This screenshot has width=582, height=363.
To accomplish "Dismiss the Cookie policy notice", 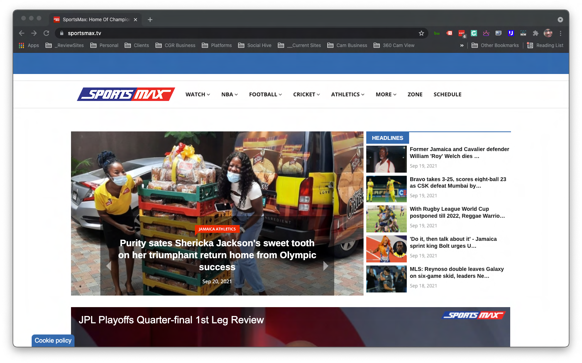I will coord(53,340).
